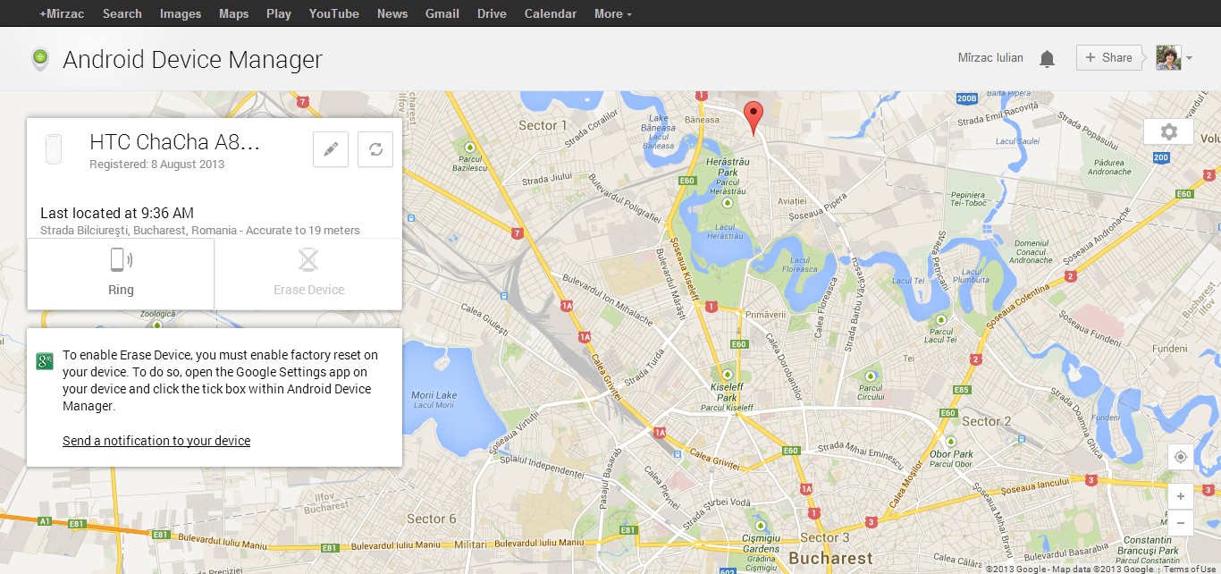Zoom out the map with minus button
Screen dimensions: 1221x574
pyautogui.click(x=1180, y=522)
